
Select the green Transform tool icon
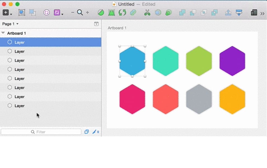tap(111, 13)
